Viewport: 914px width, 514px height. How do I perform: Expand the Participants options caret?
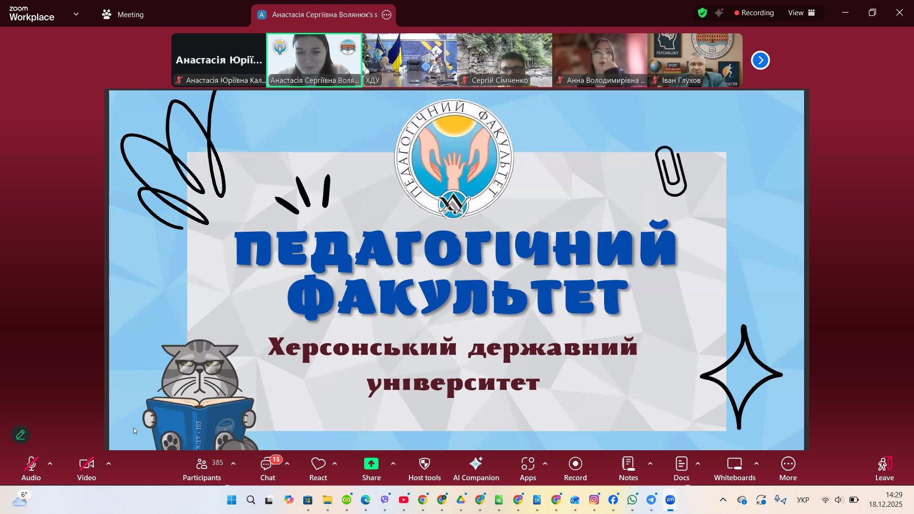[233, 464]
